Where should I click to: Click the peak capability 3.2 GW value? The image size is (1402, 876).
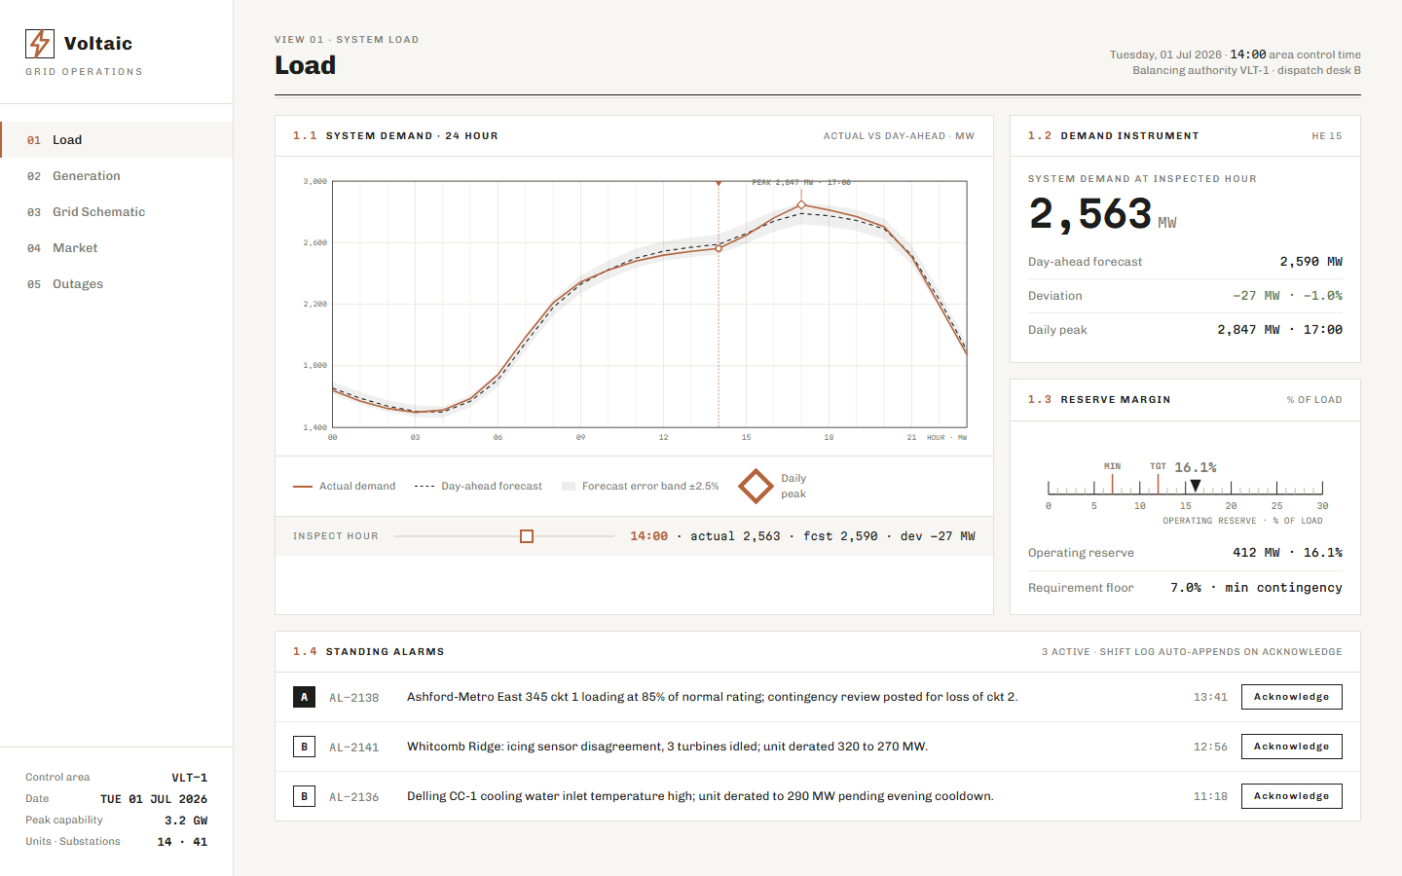coord(185,821)
